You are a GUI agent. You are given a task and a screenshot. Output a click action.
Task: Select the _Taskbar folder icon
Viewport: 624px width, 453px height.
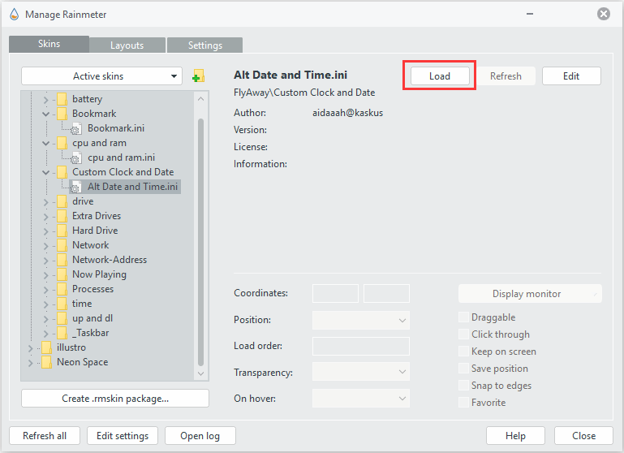[x=62, y=333]
